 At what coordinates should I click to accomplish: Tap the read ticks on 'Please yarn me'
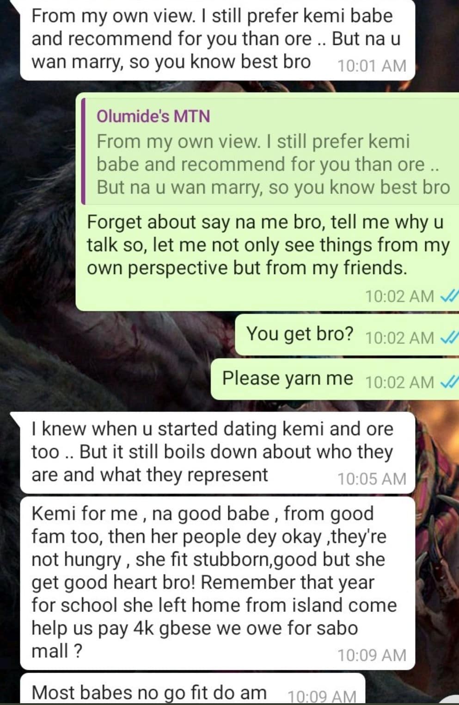(449, 382)
